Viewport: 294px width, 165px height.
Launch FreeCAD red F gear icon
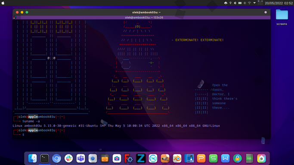pyautogui.click(x=129, y=159)
